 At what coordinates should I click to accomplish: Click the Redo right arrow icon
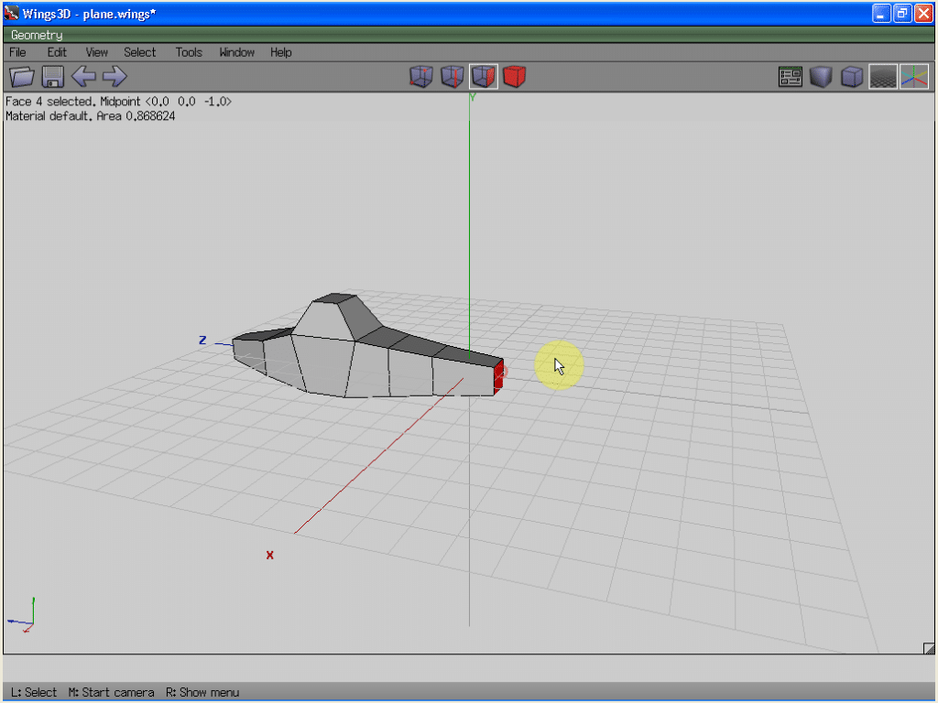[x=115, y=77]
